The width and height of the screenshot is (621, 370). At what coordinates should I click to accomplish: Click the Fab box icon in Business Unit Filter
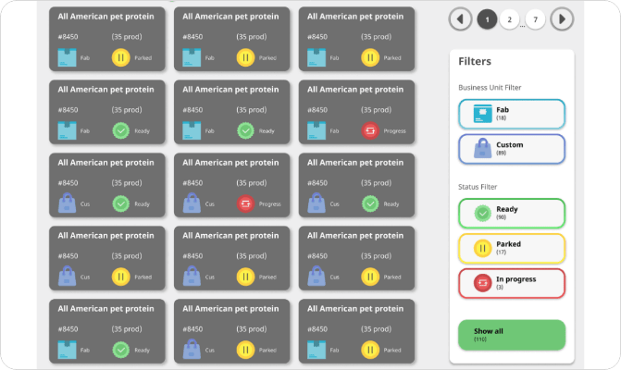[x=480, y=114]
